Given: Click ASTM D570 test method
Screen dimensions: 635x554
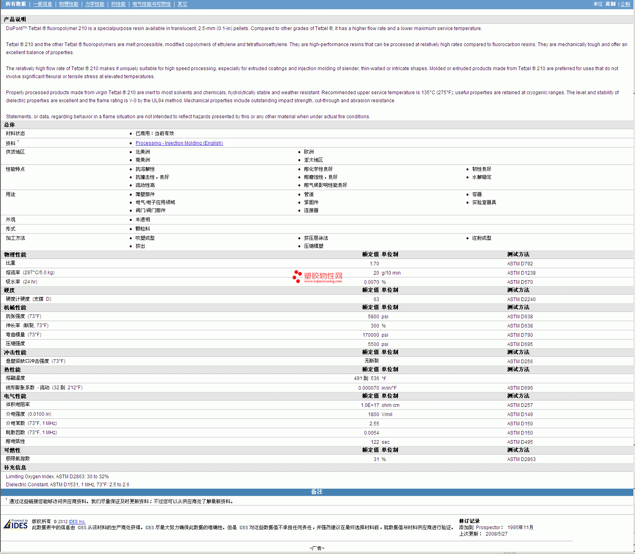Looking at the screenshot, I should [x=520, y=282].
